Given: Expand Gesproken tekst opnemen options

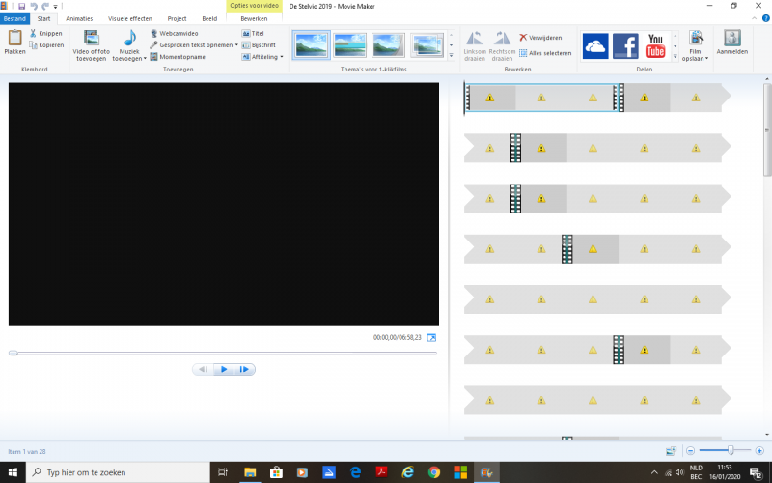Looking at the screenshot, I should tap(236, 45).
